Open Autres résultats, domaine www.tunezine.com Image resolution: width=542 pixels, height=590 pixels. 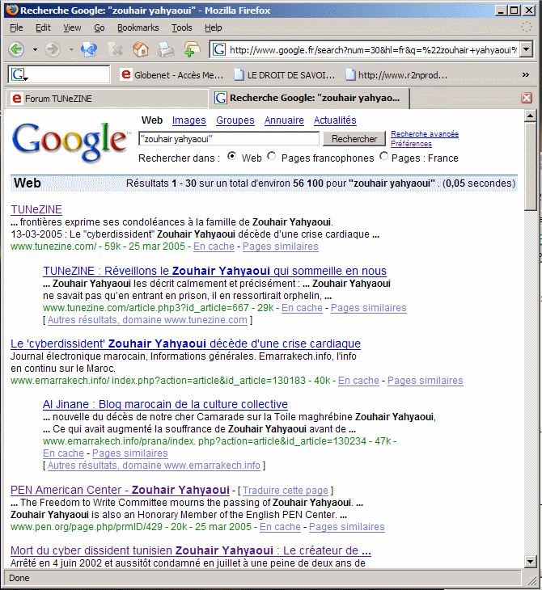148,320
